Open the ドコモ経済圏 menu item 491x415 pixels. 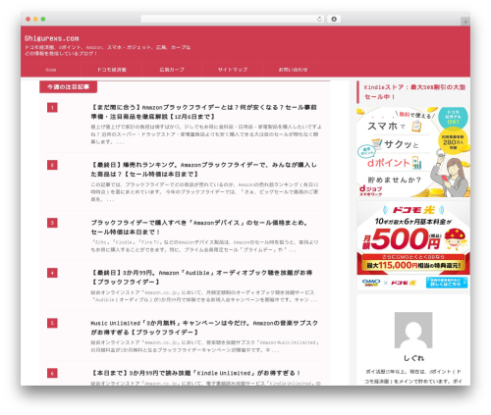click(x=111, y=70)
